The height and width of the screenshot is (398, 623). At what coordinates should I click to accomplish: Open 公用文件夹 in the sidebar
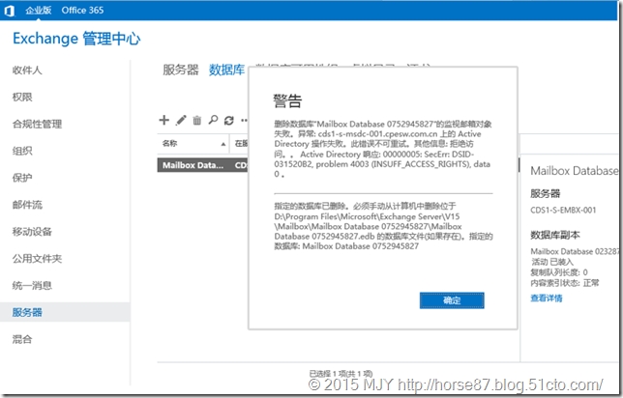[x=37, y=259]
